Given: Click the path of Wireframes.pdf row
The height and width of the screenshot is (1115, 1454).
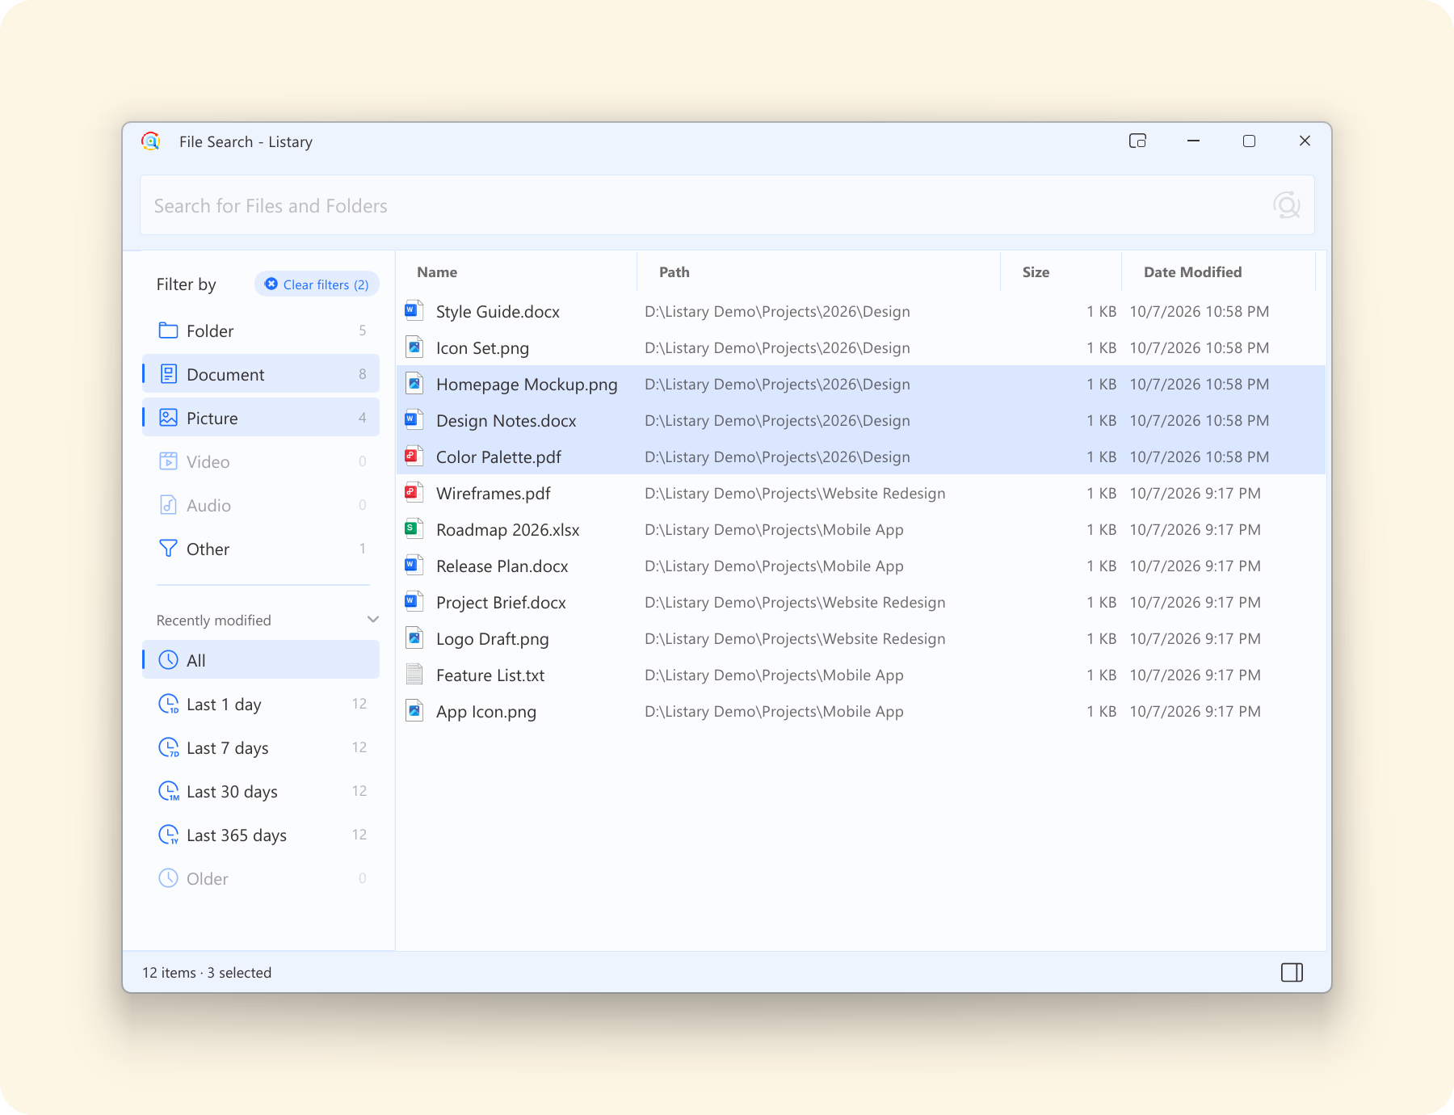Looking at the screenshot, I should pos(795,493).
